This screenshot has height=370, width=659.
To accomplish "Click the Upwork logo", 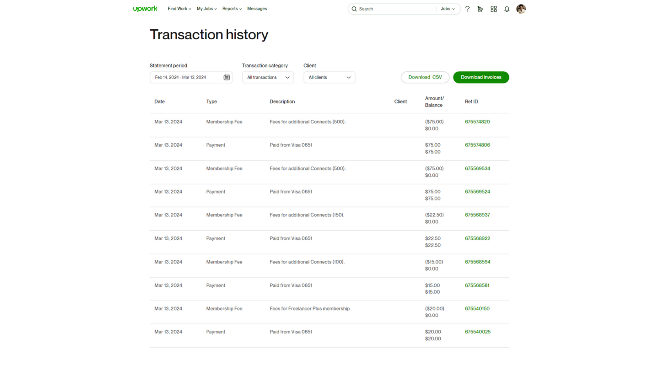I will point(145,9).
